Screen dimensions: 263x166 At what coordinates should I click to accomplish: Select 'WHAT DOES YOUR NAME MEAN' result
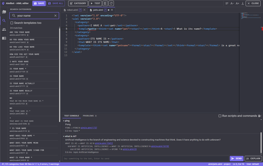tap(34, 144)
